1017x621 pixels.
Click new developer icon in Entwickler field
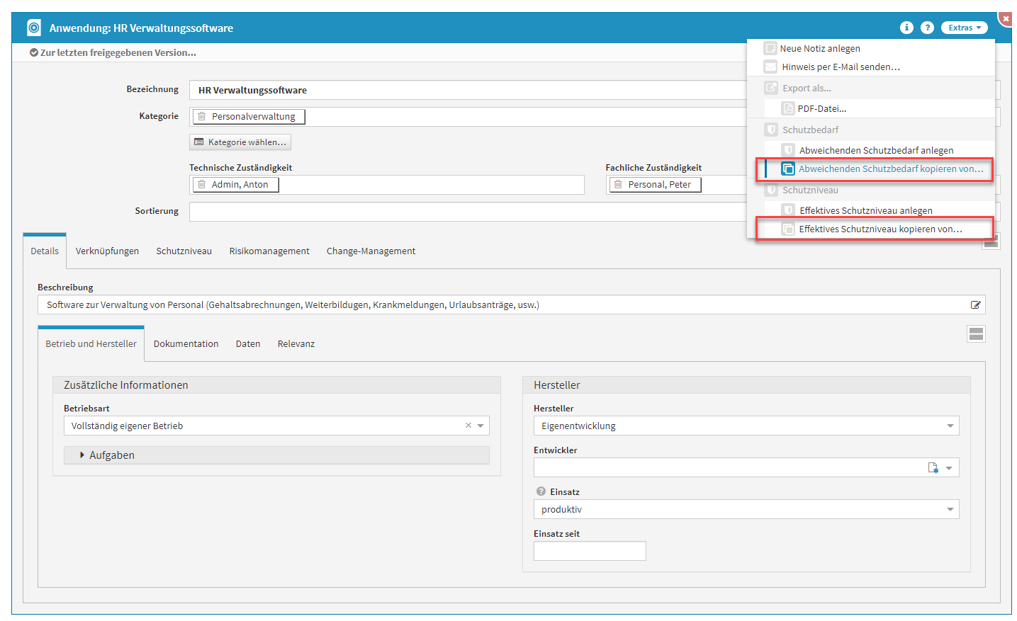(933, 468)
